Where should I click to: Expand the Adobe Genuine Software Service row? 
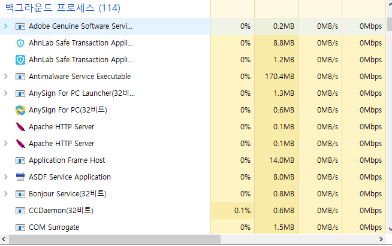click(x=6, y=26)
